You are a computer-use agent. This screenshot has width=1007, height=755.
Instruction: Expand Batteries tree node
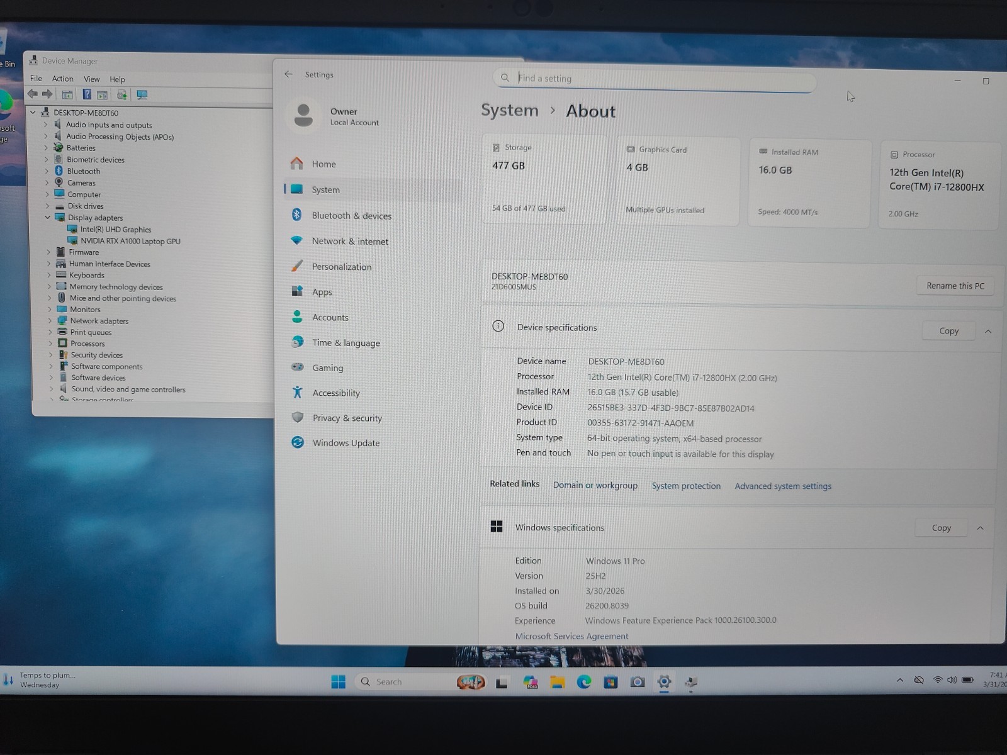(x=46, y=148)
